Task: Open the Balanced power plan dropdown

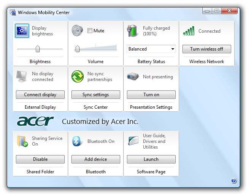Action: click(151, 49)
